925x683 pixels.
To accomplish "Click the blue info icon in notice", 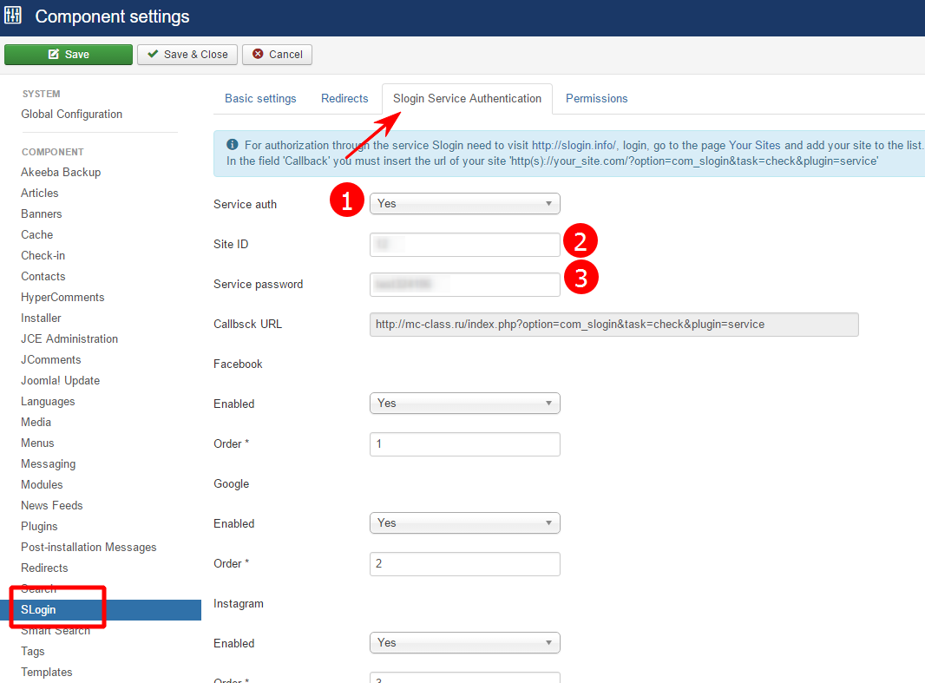I will pyautogui.click(x=232, y=145).
